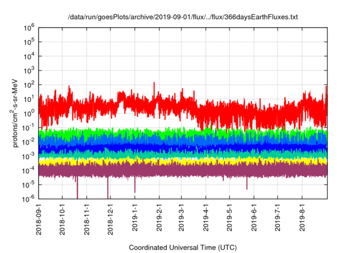
Task: Click the 10^-5 y-axis tick label
Action: click(29, 185)
